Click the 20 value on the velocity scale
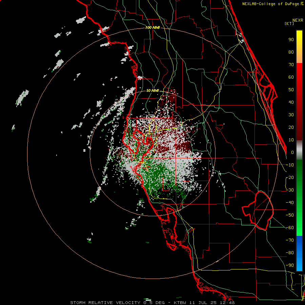Image resolution: width=305 pixels, height=305 pixels. click(291, 127)
